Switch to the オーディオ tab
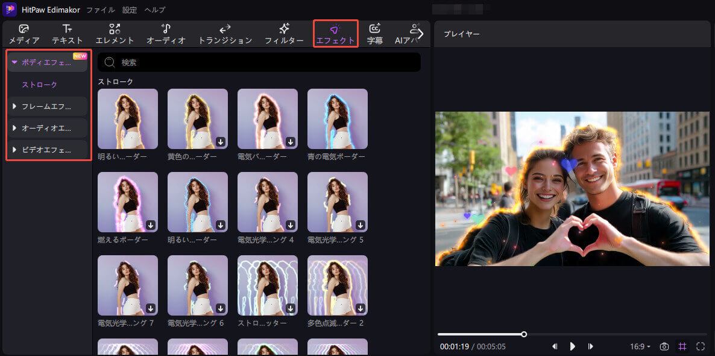 coord(166,34)
